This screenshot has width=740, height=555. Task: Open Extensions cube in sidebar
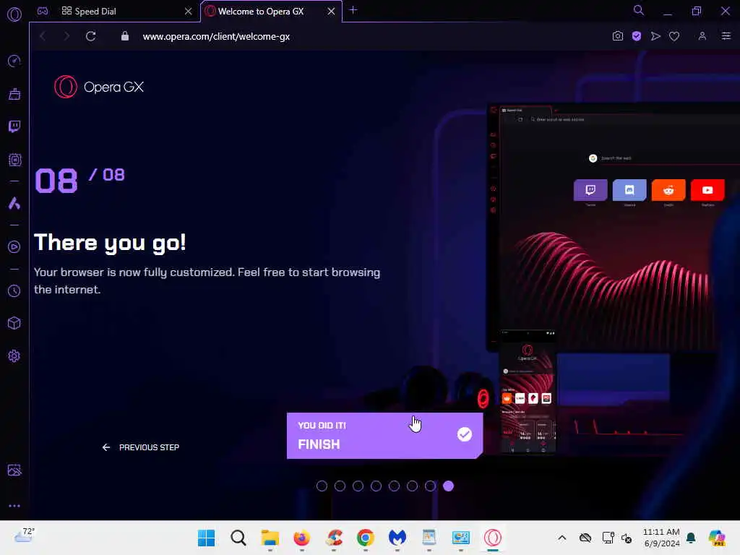[14, 323]
